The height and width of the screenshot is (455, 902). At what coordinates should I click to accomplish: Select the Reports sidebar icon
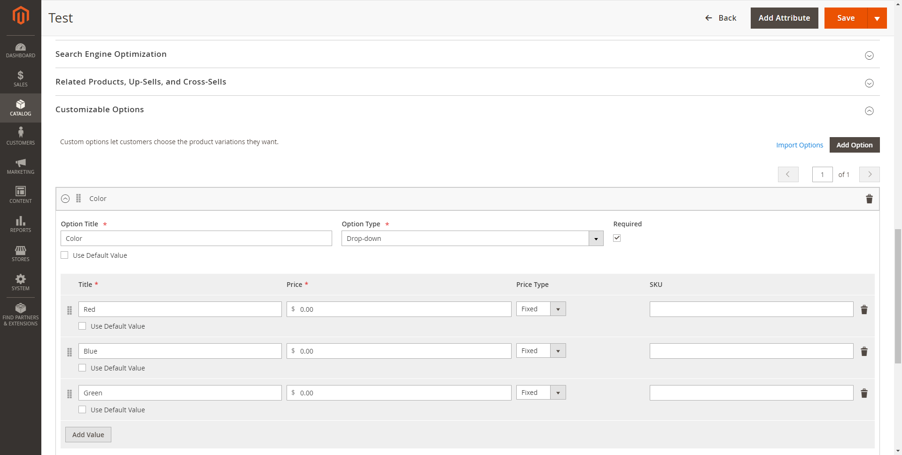[x=21, y=224]
